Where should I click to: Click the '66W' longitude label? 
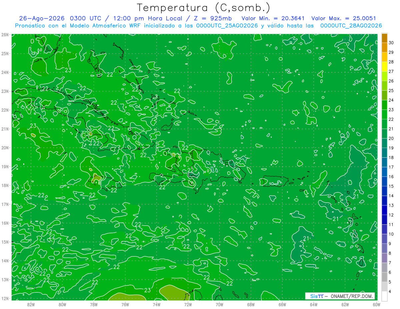pyautogui.click(x=282, y=304)
